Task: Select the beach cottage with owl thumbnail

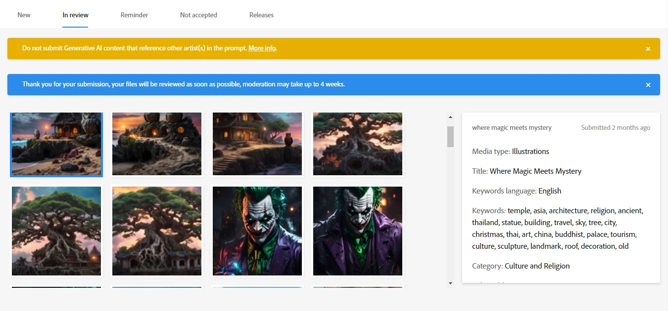Action: point(56,144)
